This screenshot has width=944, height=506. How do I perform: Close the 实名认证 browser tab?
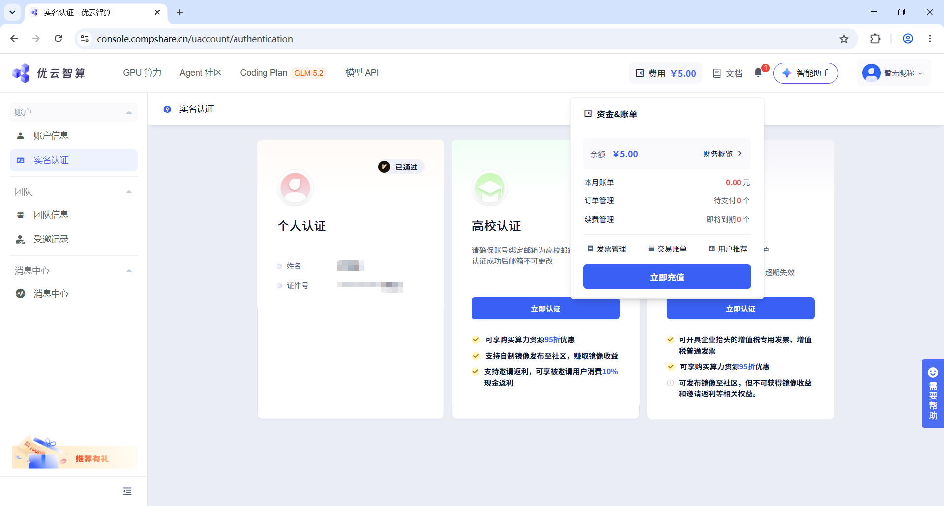tap(157, 12)
